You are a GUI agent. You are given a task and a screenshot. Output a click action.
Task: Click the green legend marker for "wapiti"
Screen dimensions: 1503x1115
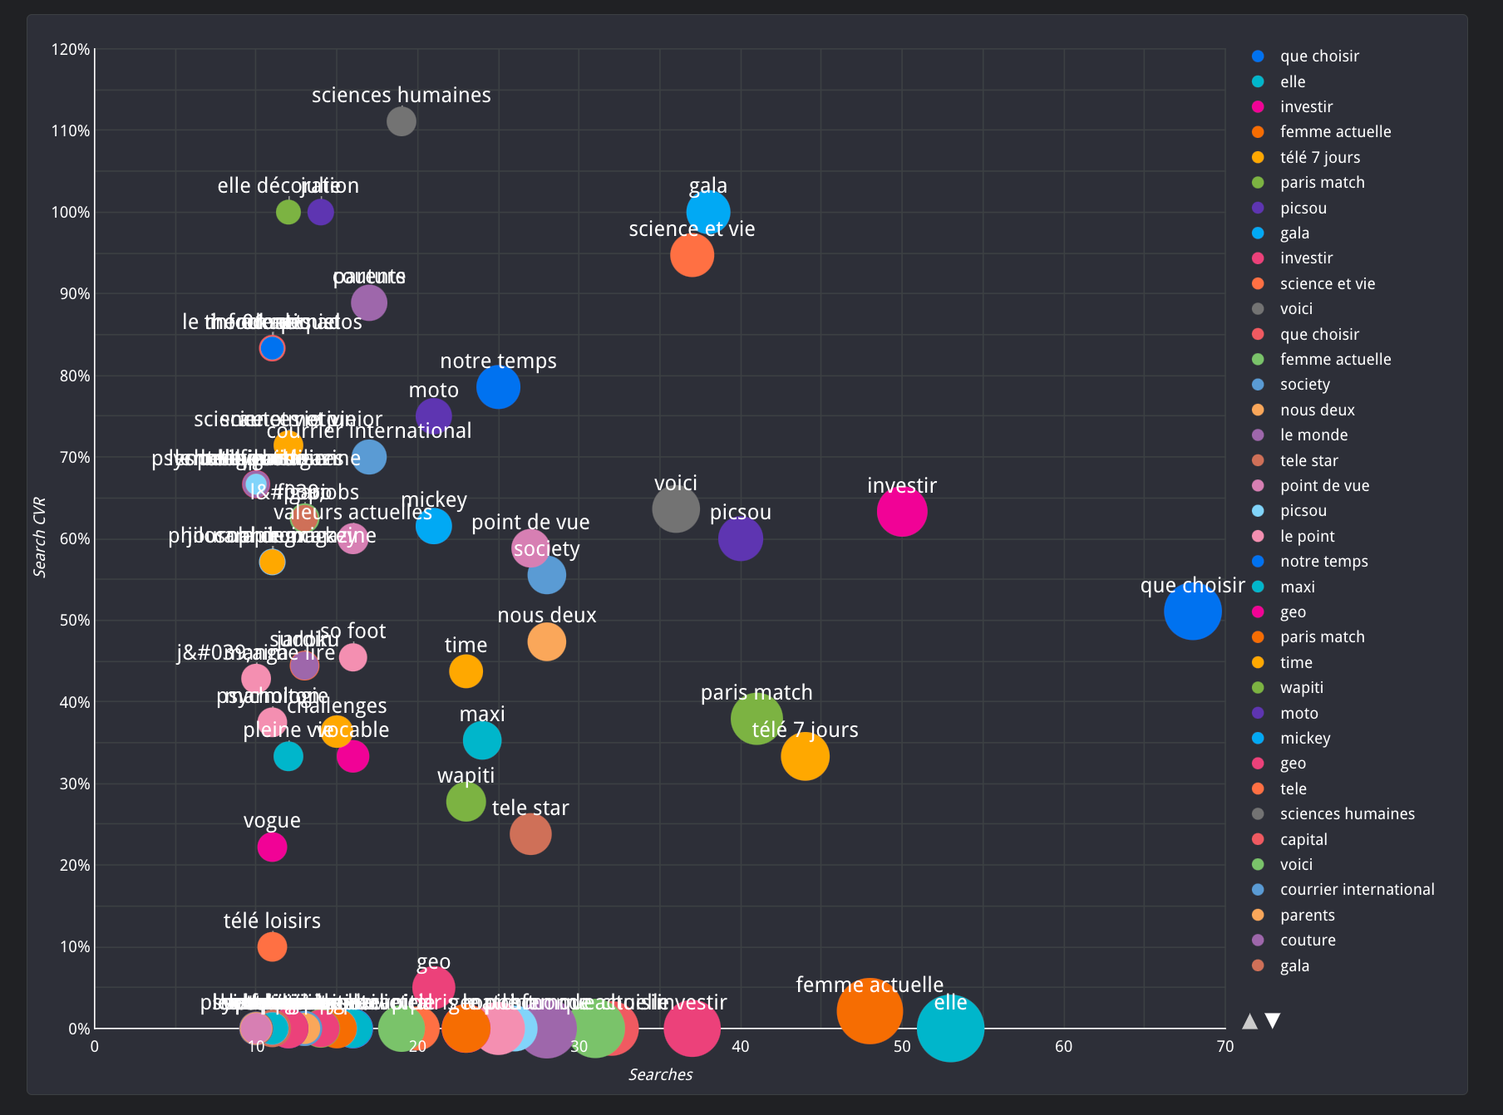click(1258, 687)
